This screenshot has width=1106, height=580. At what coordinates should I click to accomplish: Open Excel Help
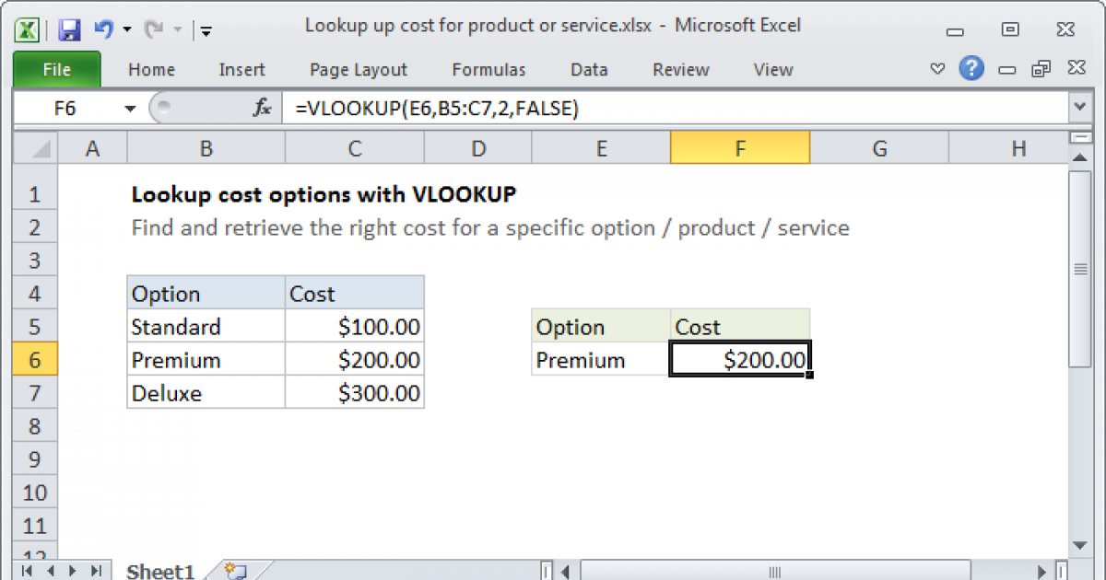point(971,69)
